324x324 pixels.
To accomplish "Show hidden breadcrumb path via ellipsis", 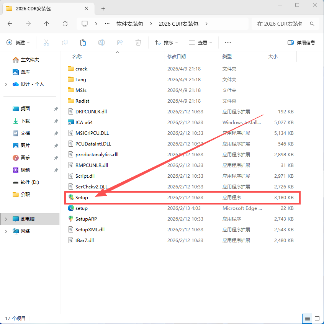I will [x=107, y=24].
